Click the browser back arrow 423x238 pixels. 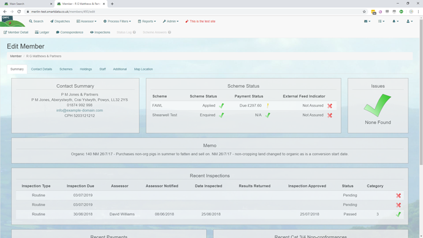[x=5, y=12]
